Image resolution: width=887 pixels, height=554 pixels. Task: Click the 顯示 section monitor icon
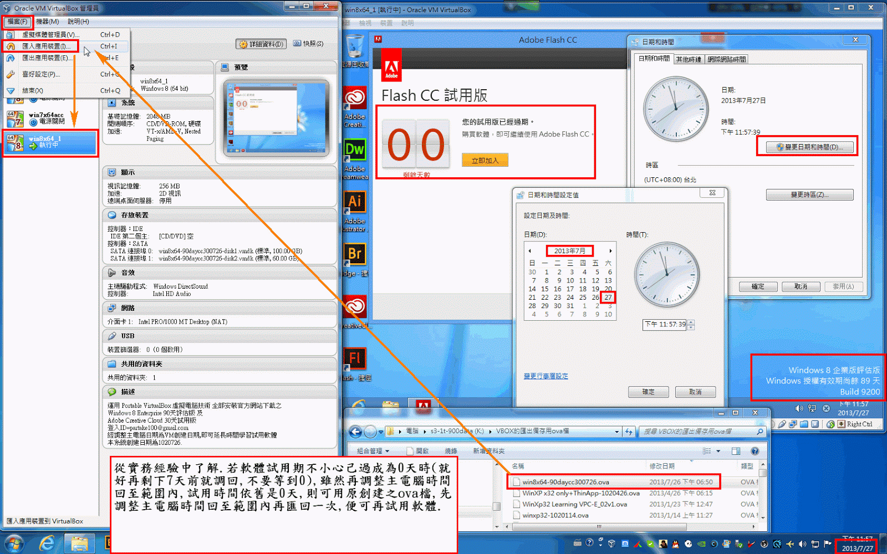pyautogui.click(x=112, y=172)
